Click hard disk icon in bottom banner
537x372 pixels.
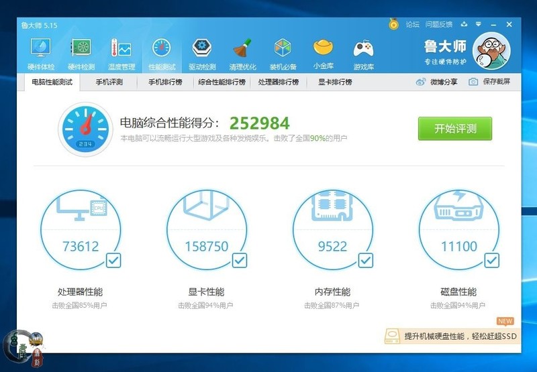tap(392, 336)
